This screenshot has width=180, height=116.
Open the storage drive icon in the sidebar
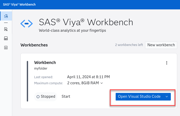pyautogui.click(x=6, y=38)
